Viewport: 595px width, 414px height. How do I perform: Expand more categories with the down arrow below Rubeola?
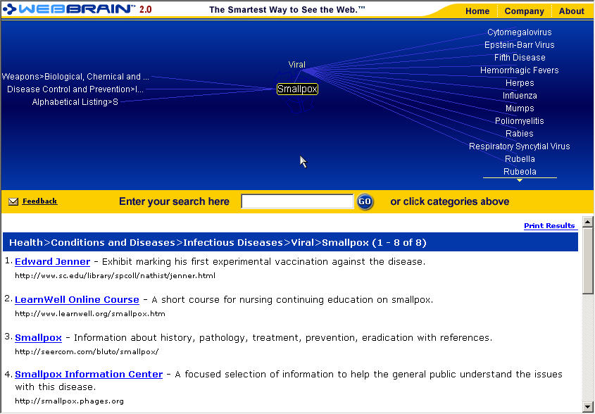click(520, 180)
